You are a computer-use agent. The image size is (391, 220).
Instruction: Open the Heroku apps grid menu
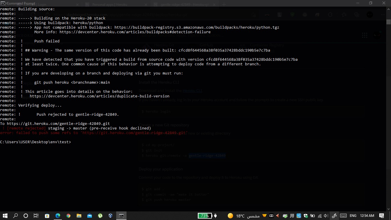(x=364, y=35)
